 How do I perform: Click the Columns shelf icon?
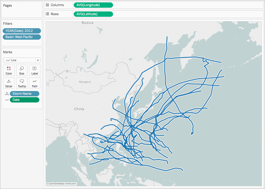click(x=47, y=5)
